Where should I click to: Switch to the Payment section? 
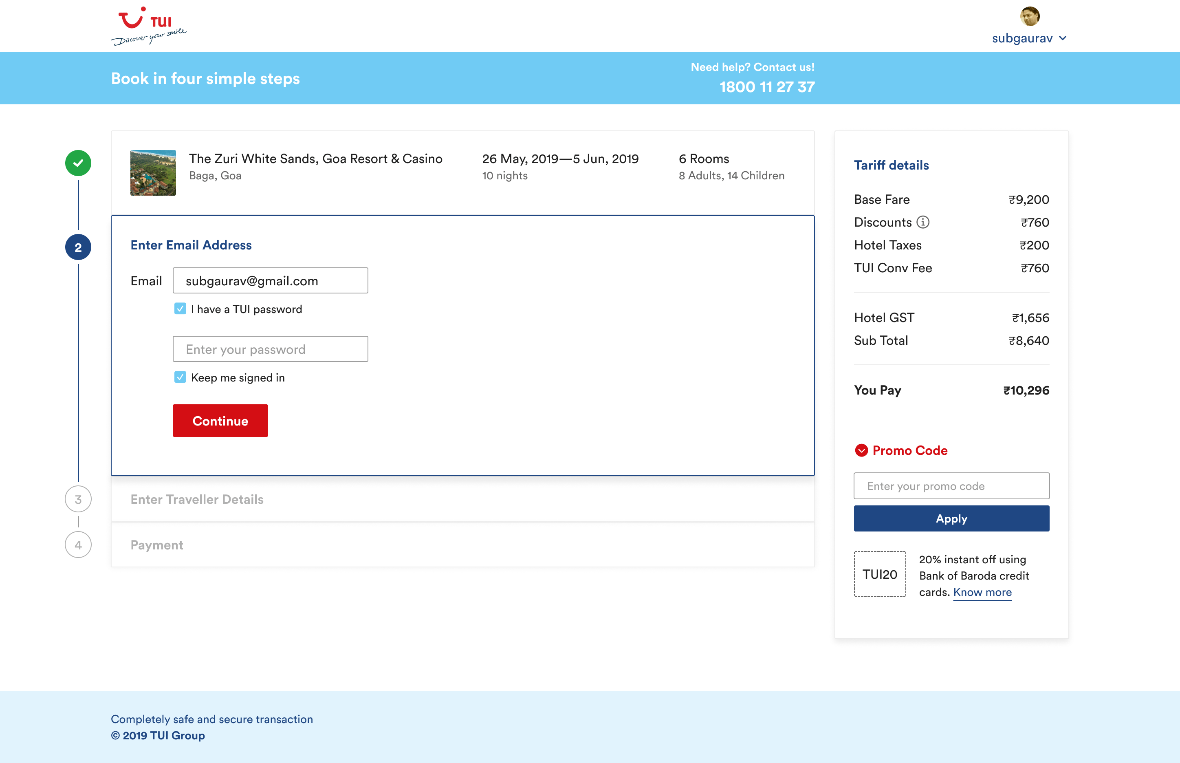157,545
